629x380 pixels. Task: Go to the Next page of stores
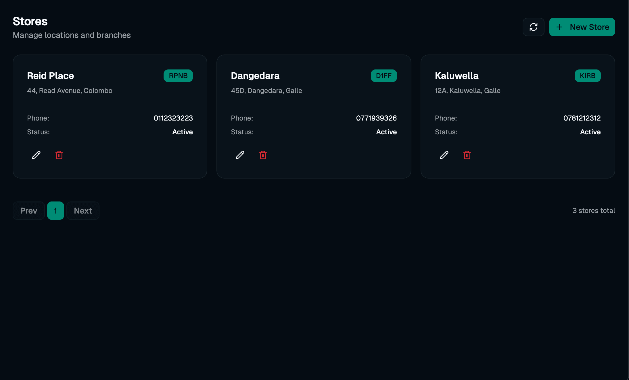(83, 210)
